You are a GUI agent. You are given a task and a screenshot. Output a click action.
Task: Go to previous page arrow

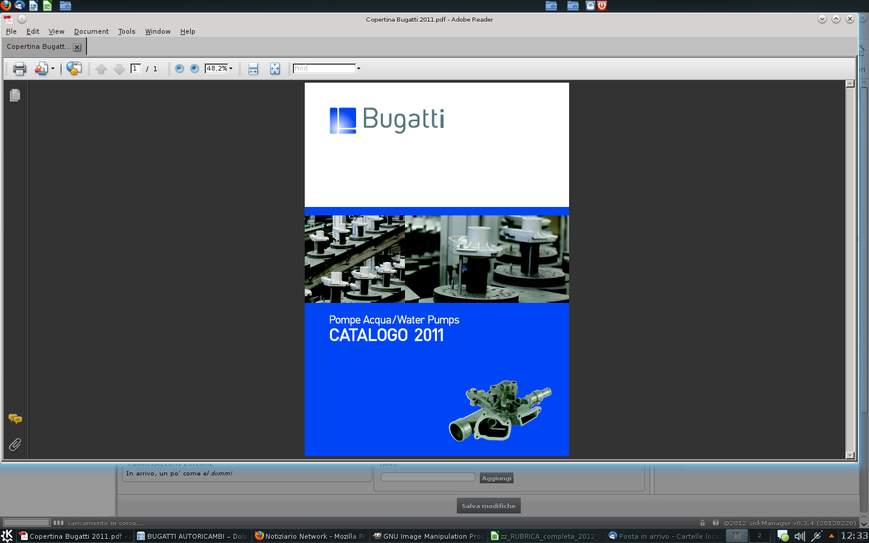101,69
